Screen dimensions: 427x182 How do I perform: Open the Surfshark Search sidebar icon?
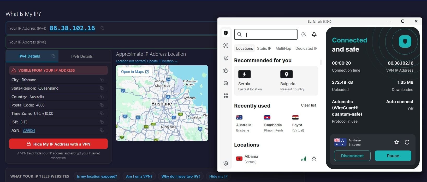pos(226,83)
